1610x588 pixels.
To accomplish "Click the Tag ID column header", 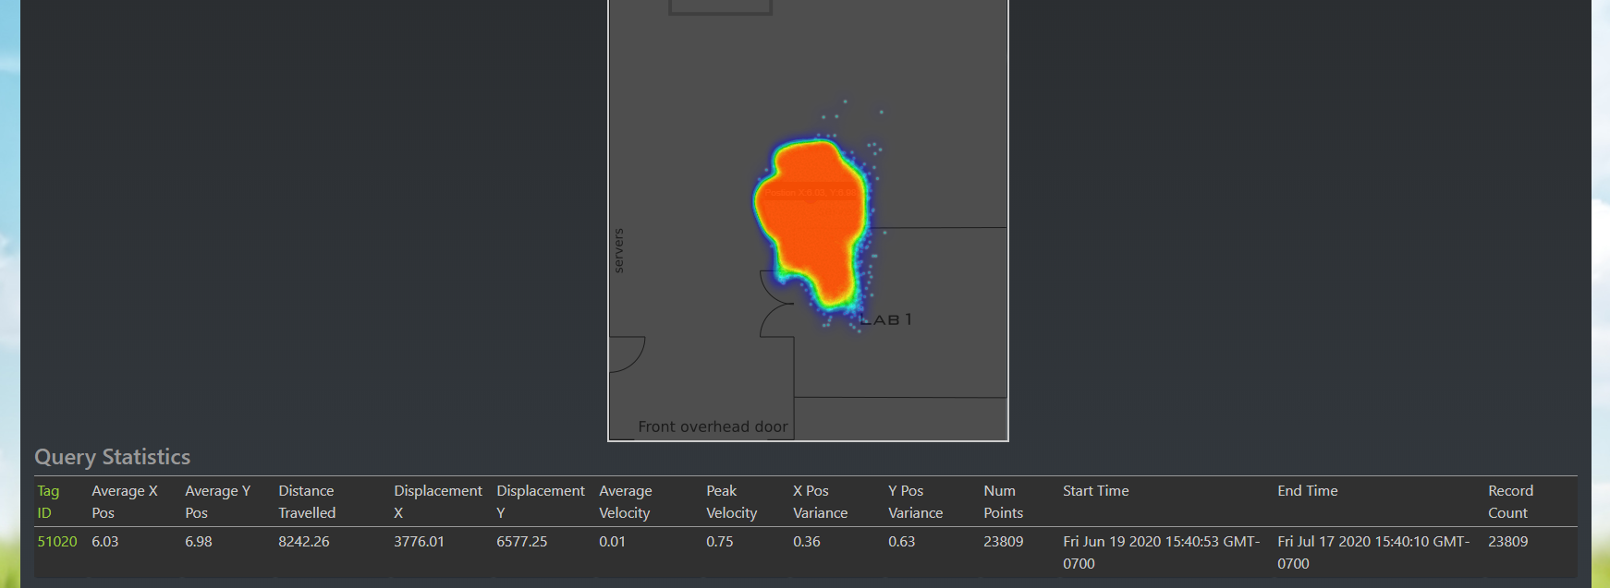I will point(48,502).
